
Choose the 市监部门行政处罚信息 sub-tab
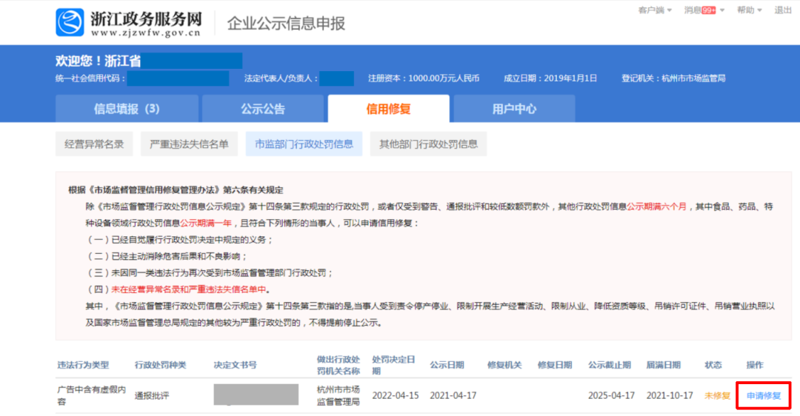pos(304,144)
